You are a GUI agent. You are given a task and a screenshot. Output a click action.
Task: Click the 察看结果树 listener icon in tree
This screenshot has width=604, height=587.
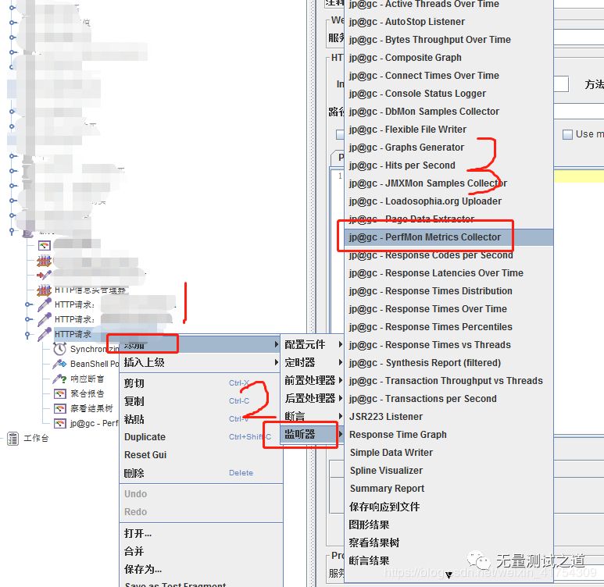tap(59, 408)
